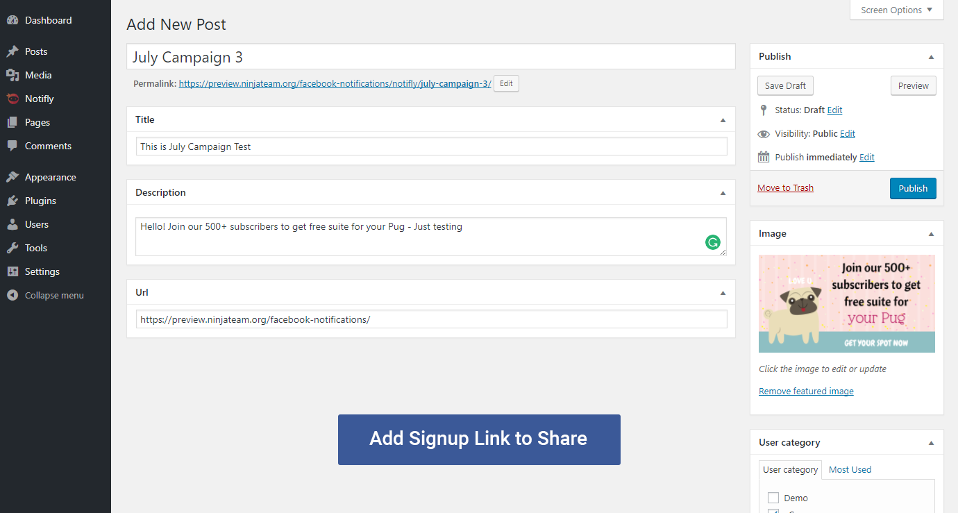Expand the Screen Options dropdown
This screenshot has width=958, height=513.
pos(897,10)
